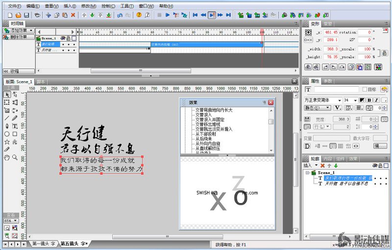Open the 添加效果 (Add Effect) dropdown

[19, 30]
